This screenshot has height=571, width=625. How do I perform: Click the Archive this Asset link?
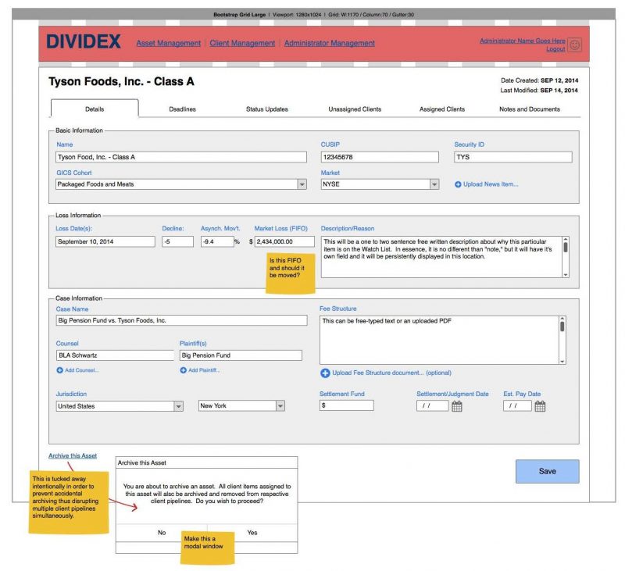[x=73, y=456]
